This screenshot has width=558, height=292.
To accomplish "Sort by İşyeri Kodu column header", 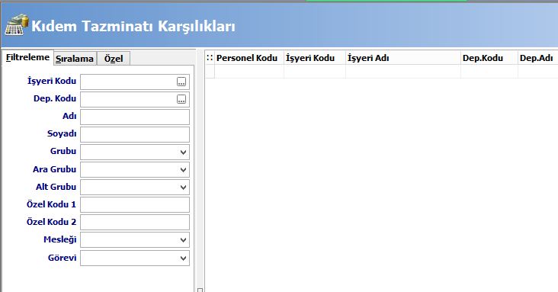I will pyautogui.click(x=315, y=58).
